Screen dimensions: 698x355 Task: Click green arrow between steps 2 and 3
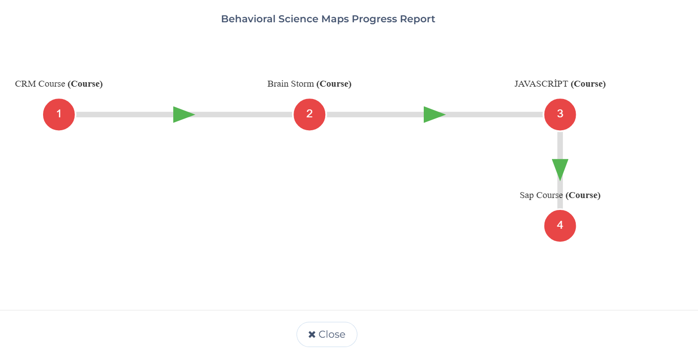pos(434,114)
